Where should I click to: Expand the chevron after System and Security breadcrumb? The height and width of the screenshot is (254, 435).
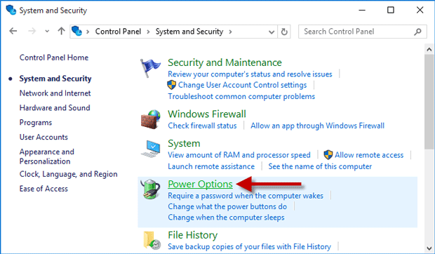click(230, 32)
